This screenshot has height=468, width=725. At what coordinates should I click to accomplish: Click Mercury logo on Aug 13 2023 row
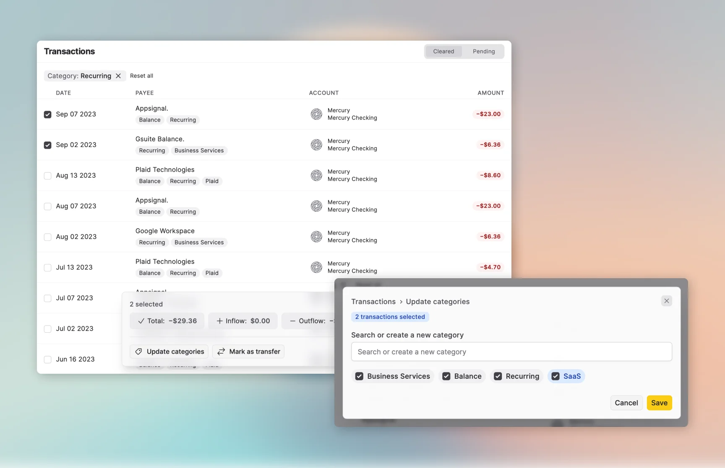pyautogui.click(x=316, y=175)
